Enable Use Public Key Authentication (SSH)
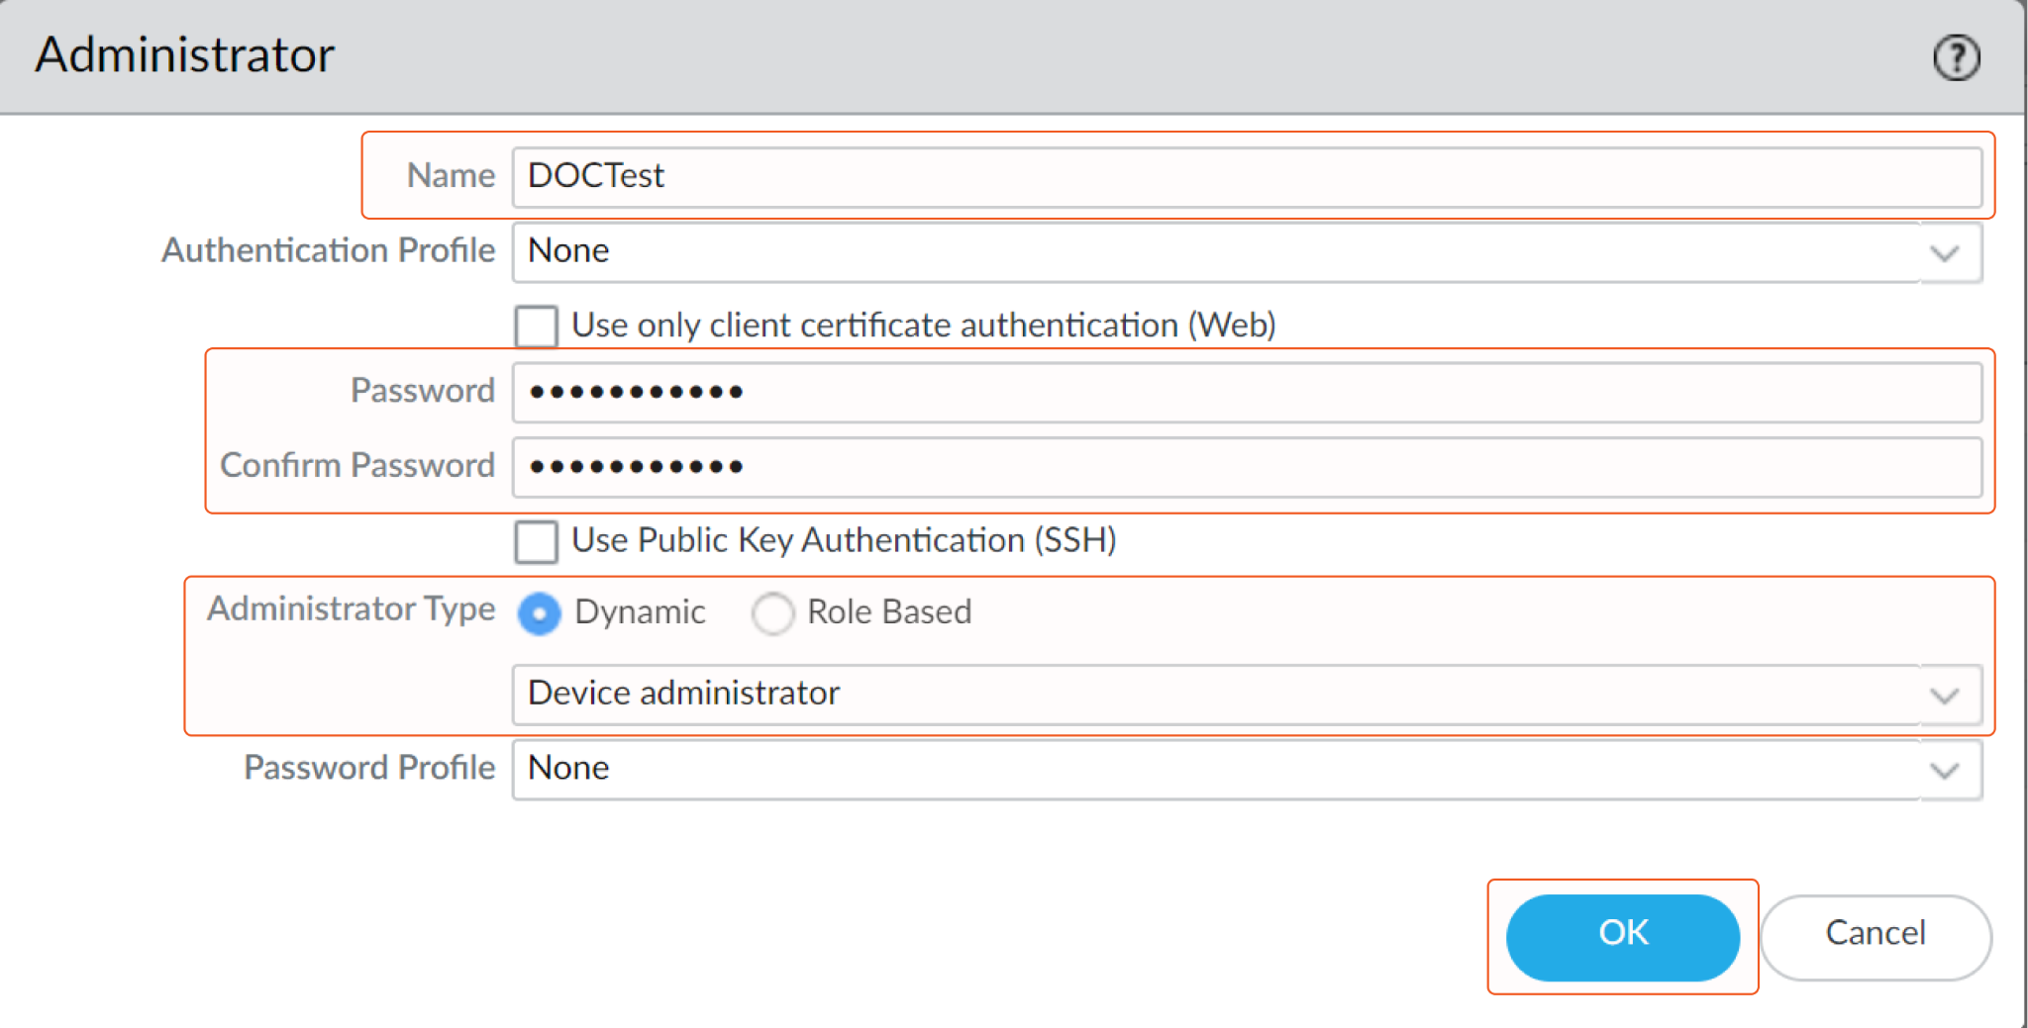Viewport: 2028px width, 1028px height. click(537, 542)
